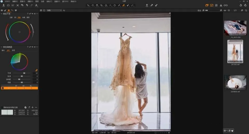The width and height of the screenshot is (249, 134).
Task: Select the Draw mask brush tool
Action: (x=128, y=5)
